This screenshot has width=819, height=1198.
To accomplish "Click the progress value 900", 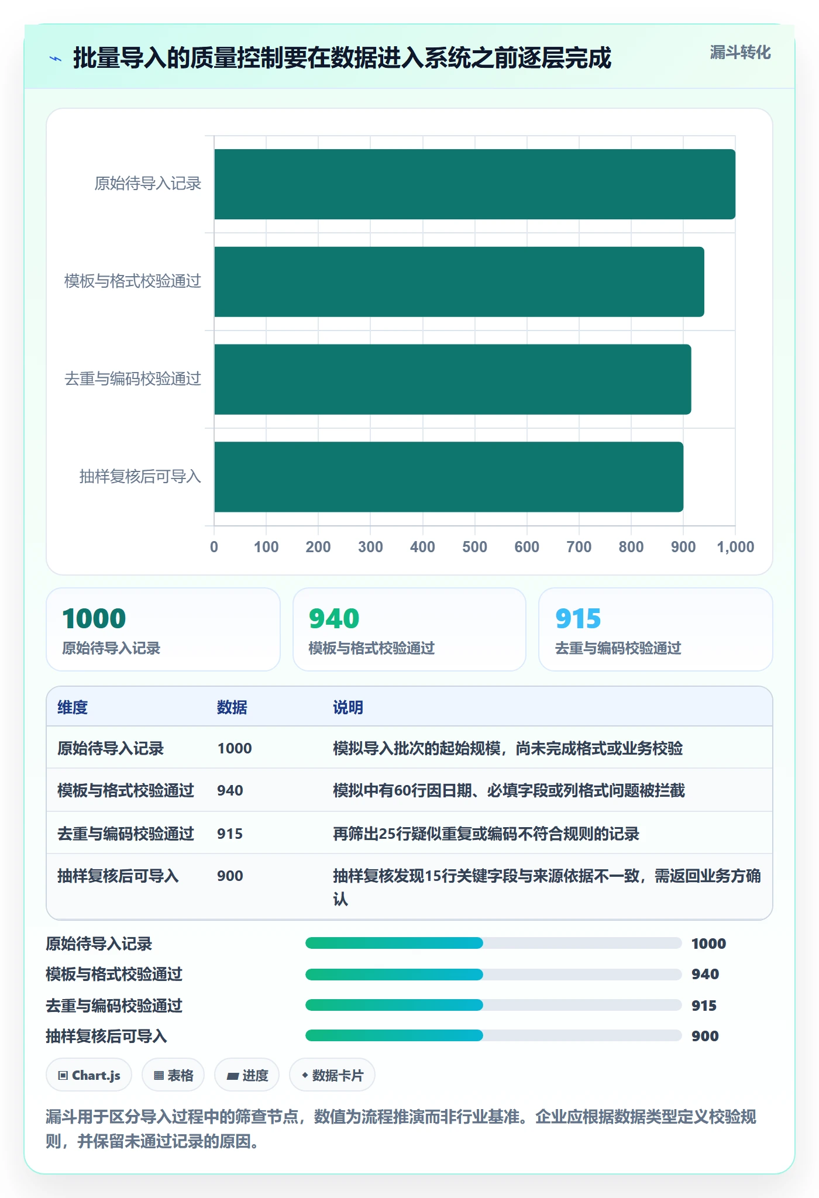I will (x=705, y=1036).
